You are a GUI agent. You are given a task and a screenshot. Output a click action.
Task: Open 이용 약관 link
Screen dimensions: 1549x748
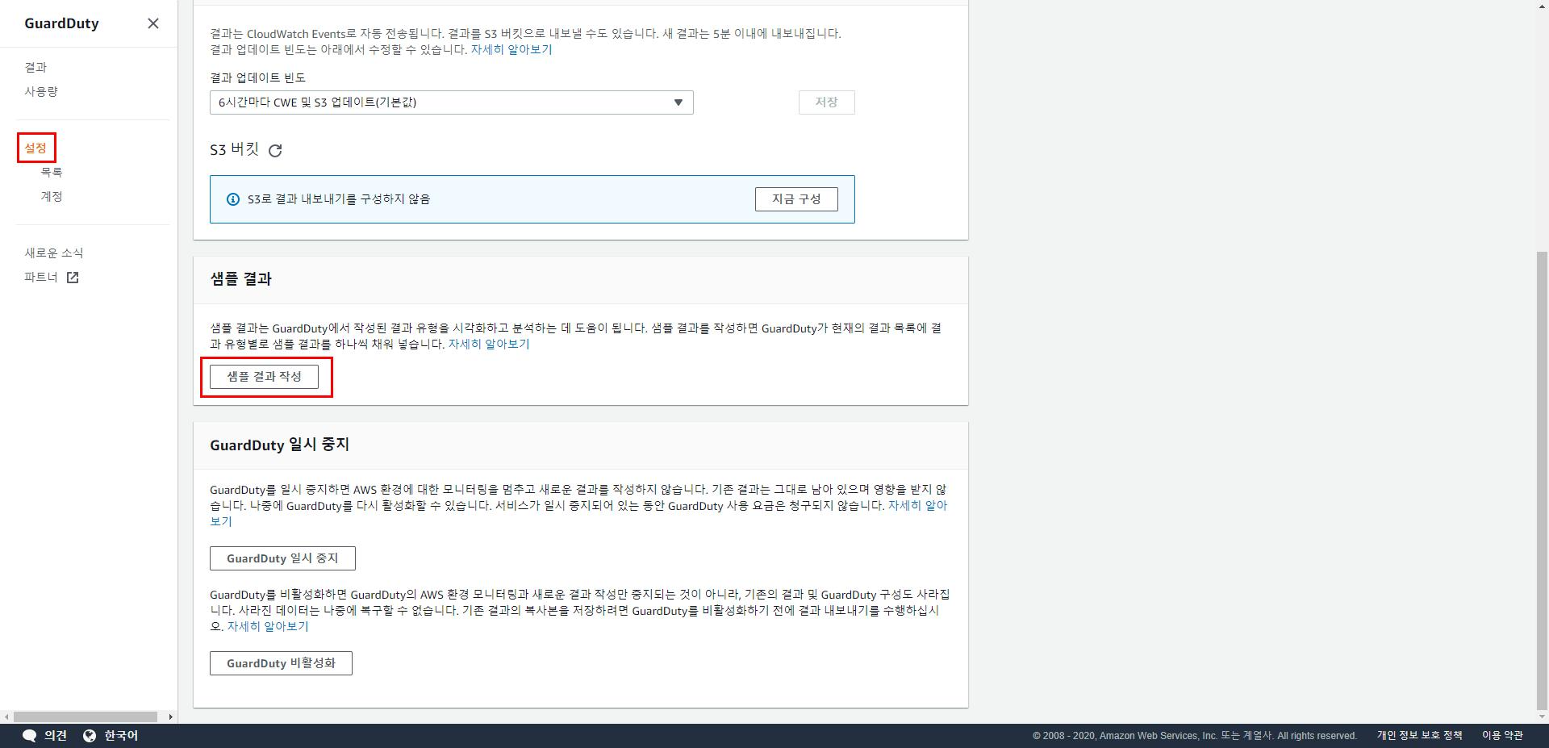pos(1502,736)
